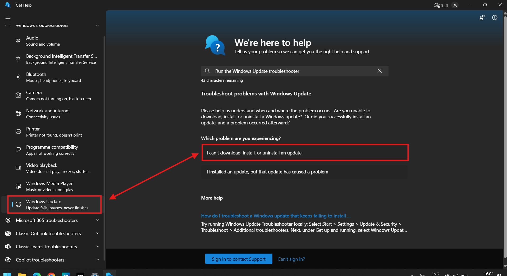Click the ENG language indicator
Image resolution: width=507 pixels, height=276 pixels.
pyautogui.click(x=435, y=274)
